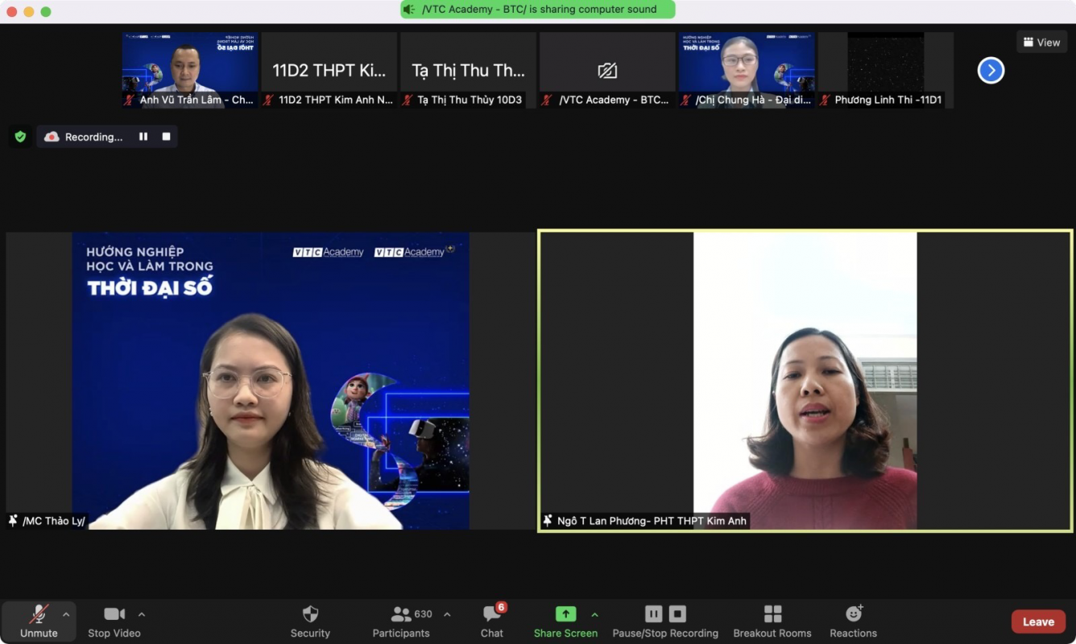Image resolution: width=1076 pixels, height=644 pixels.
Task: Click the red Leave button
Action: tap(1037, 621)
